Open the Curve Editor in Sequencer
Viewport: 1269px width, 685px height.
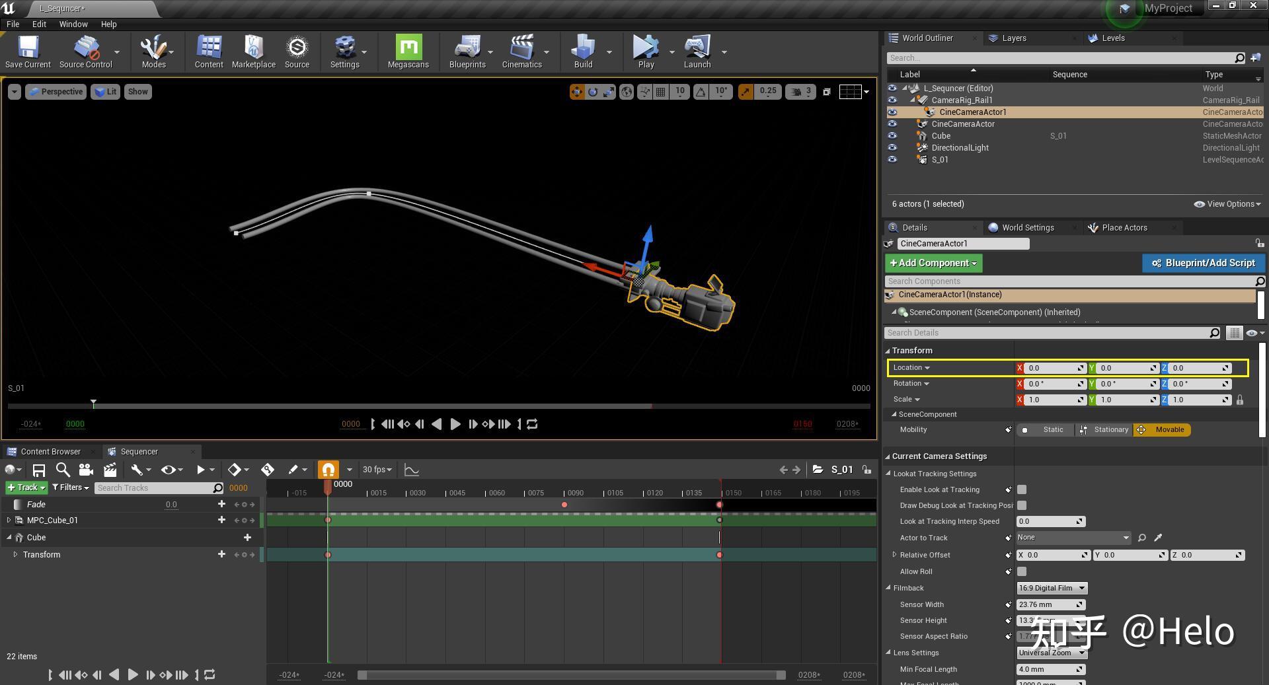click(411, 470)
